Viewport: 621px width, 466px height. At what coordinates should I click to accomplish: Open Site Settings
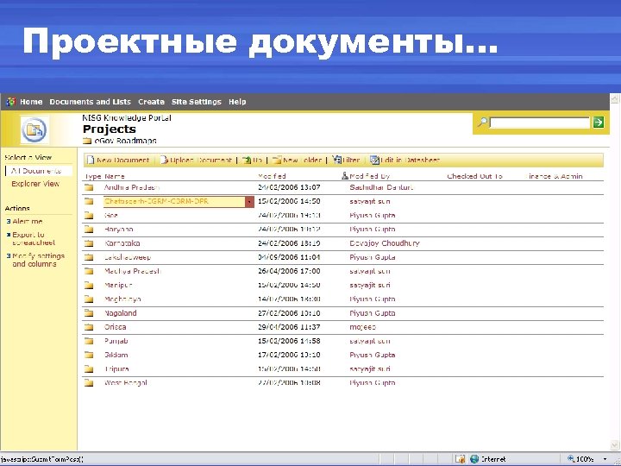[197, 102]
